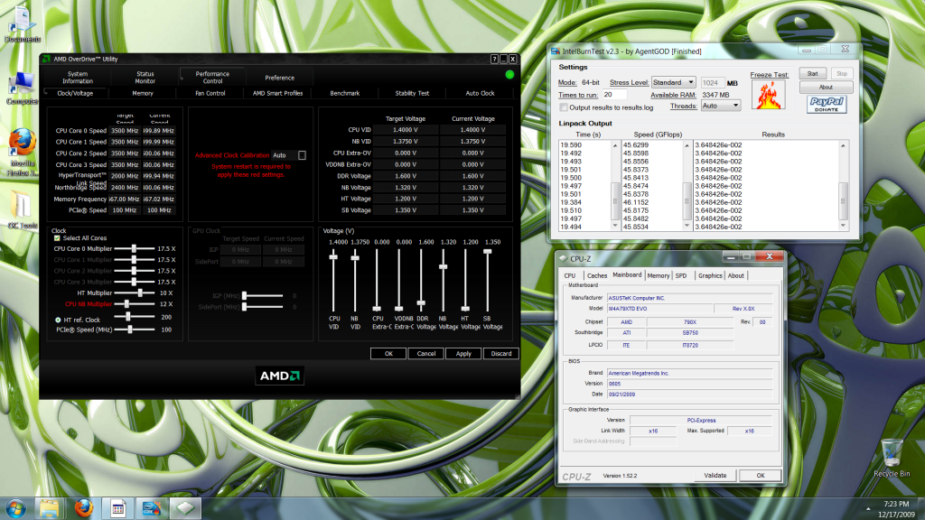The width and height of the screenshot is (925, 520).
Task: Switch to CPU tab in CPU-Z
Action: pyautogui.click(x=570, y=275)
